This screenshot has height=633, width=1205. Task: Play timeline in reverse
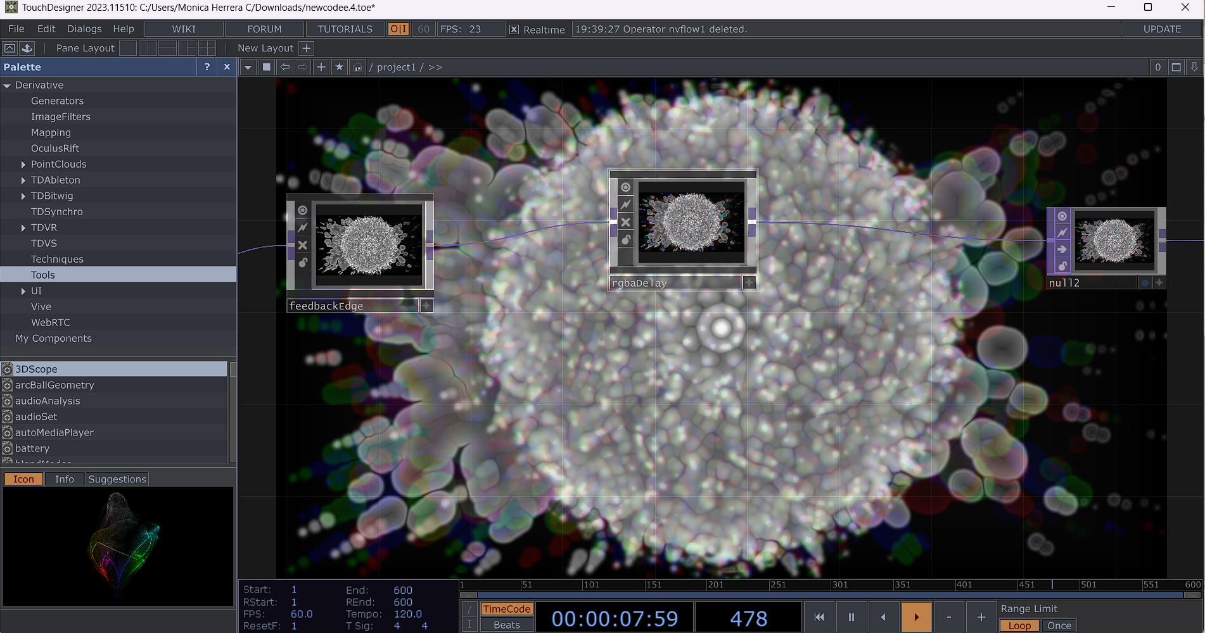point(883,617)
